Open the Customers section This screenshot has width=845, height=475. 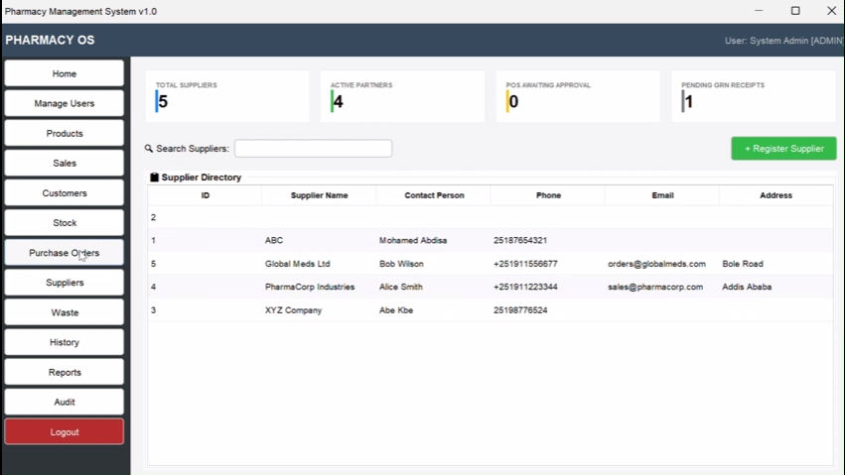point(65,193)
